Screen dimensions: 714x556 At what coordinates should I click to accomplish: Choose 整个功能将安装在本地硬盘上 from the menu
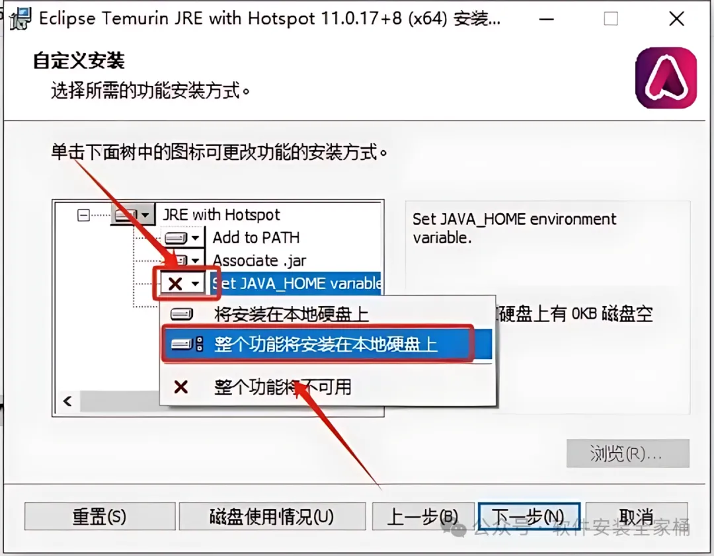(327, 344)
